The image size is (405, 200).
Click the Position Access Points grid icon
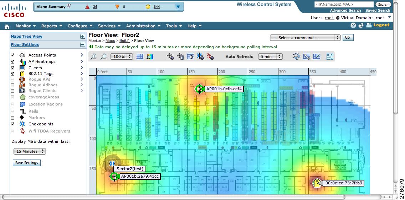tap(190, 56)
